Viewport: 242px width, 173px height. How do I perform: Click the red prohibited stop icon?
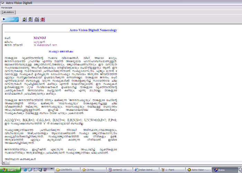coord(43,19)
